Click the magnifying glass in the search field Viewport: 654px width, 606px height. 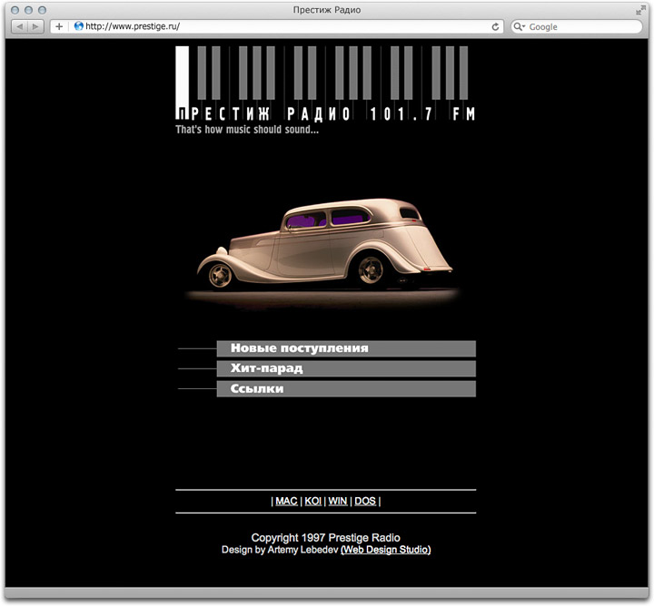(520, 27)
